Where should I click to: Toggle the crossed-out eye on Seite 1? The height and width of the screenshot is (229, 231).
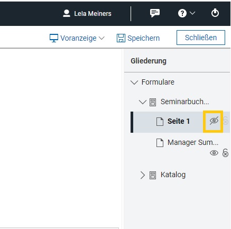(x=214, y=121)
